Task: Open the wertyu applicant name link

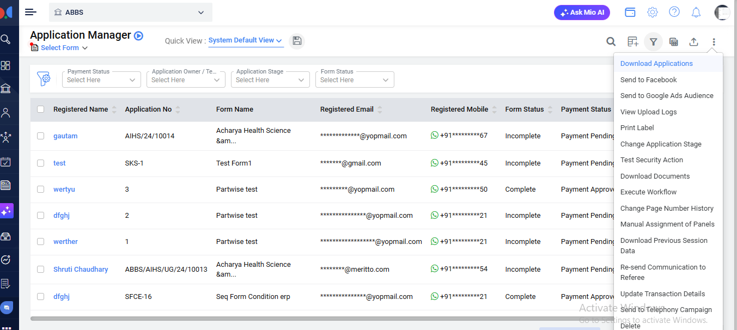Action: click(x=64, y=190)
